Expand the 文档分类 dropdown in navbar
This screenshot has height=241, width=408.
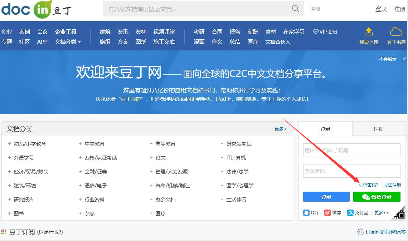coord(68,42)
